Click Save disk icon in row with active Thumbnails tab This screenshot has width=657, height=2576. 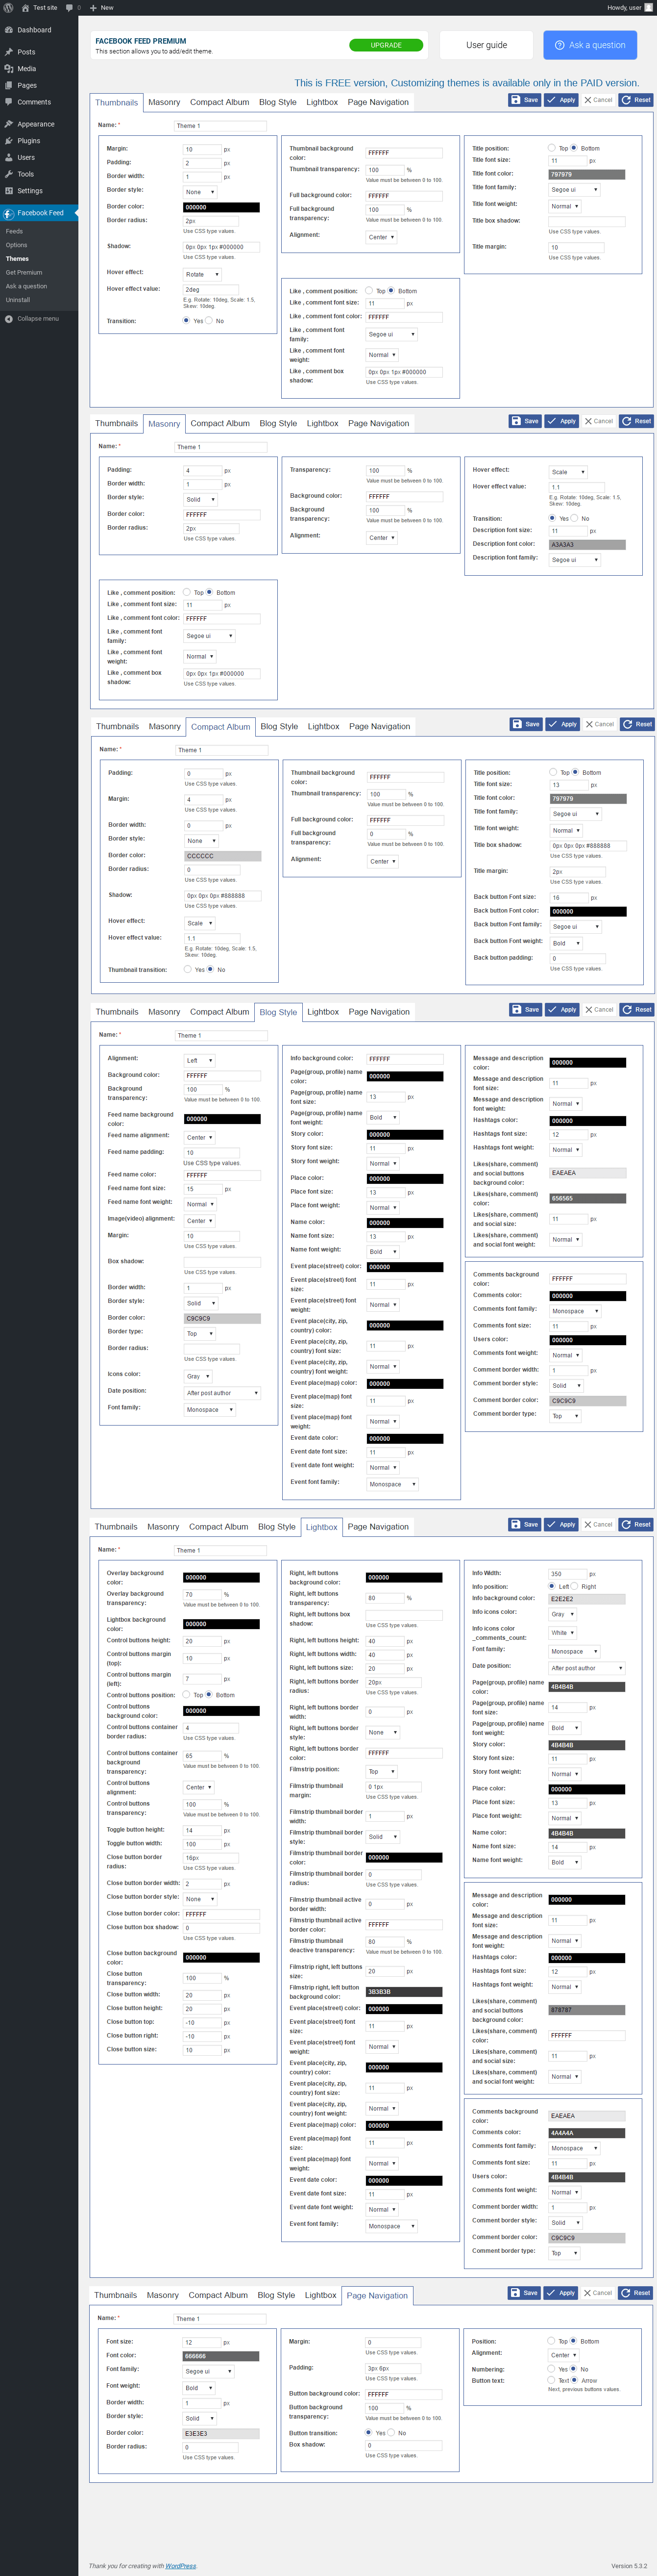(x=515, y=100)
